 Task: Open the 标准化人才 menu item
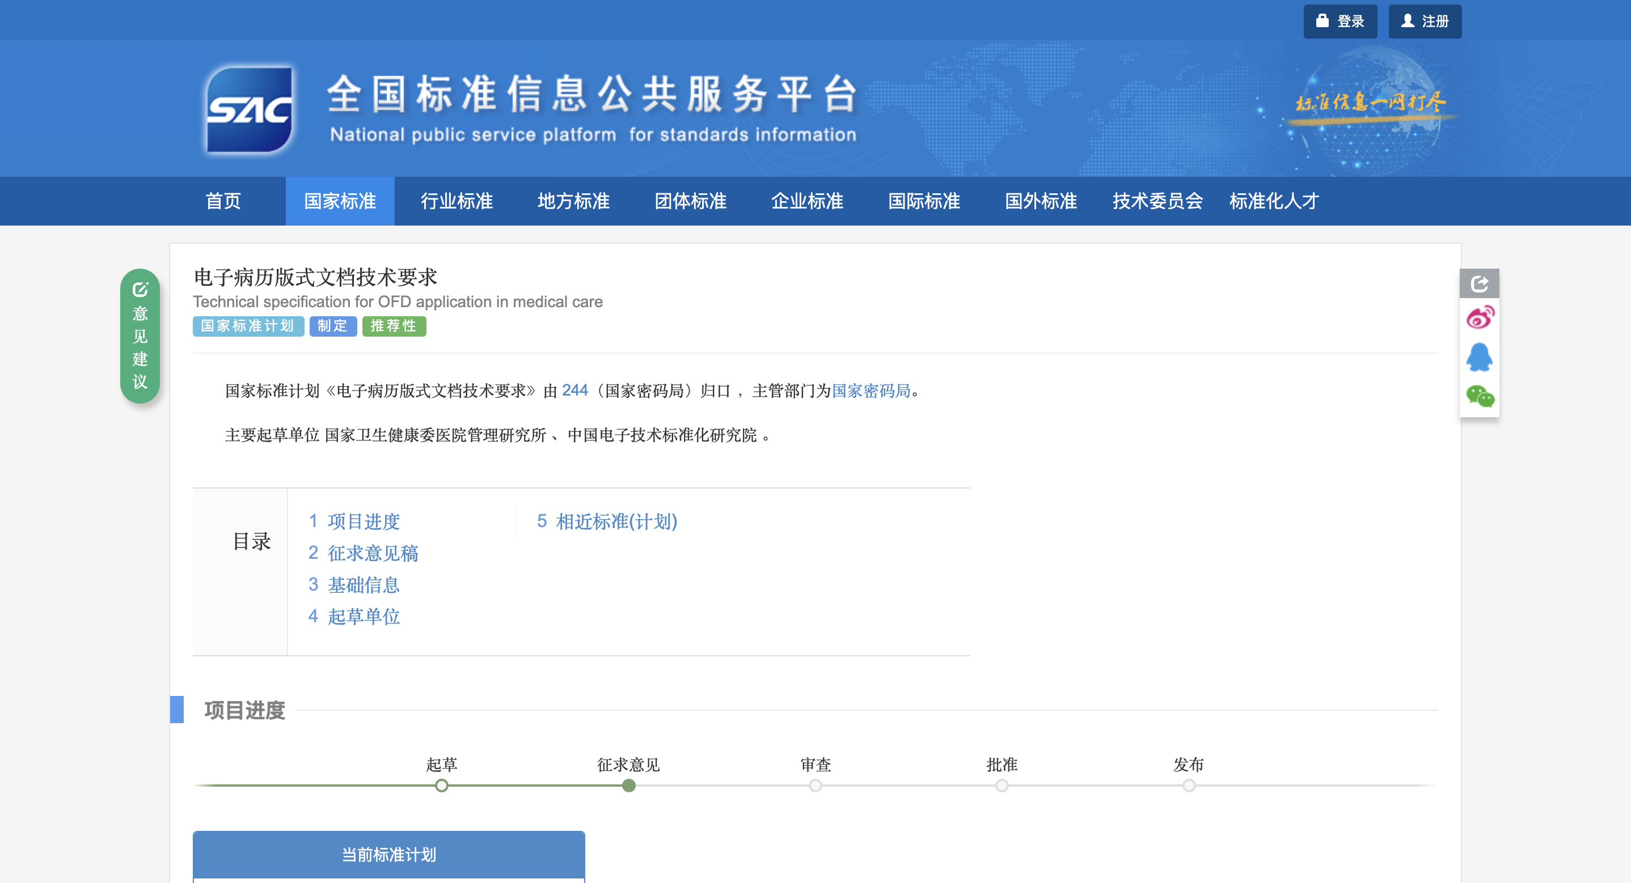[x=1274, y=201]
